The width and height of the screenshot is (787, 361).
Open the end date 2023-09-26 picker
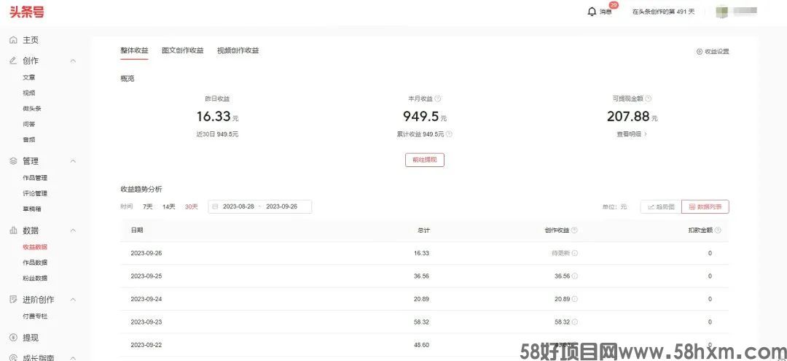point(281,206)
